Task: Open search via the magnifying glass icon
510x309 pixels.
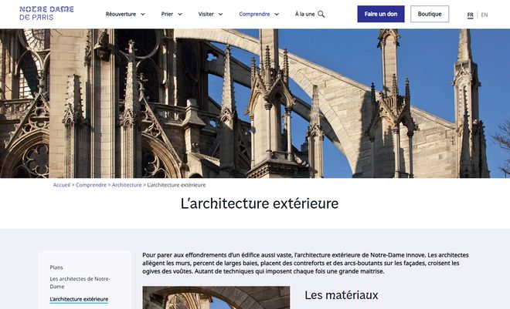Action: (x=321, y=14)
